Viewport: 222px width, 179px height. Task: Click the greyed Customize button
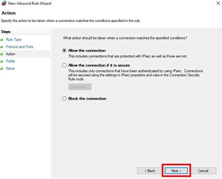pyautogui.click(x=80, y=87)
